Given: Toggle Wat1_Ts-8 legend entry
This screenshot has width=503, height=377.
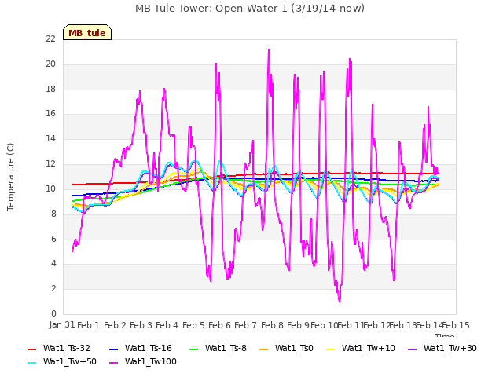Looking at the screenshot, I should (x=218, y=349).
